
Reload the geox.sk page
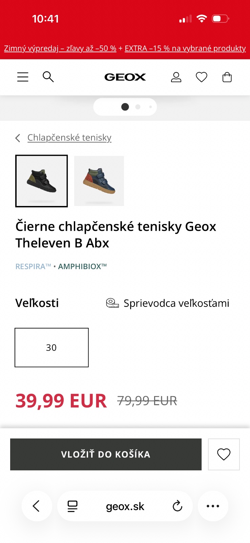click(177, 506)
